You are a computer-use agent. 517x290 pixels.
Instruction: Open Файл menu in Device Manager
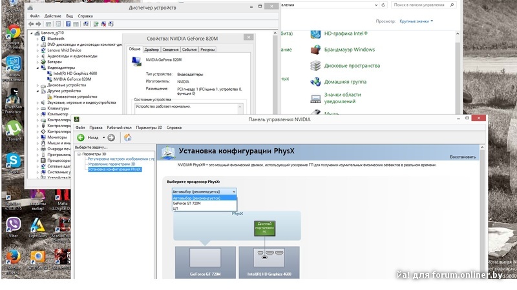(x=35, y=16)
